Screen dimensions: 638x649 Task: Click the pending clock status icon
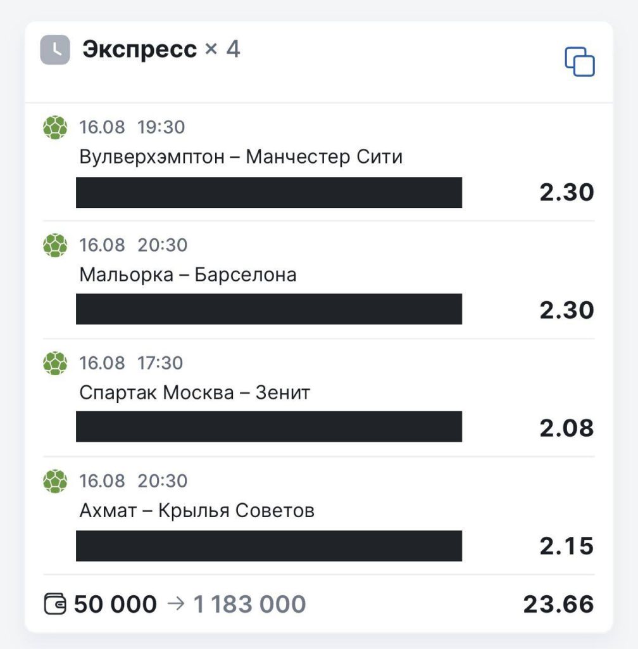55,50
